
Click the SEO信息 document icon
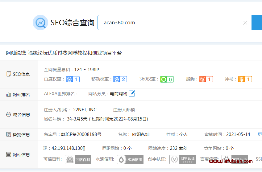9,74
